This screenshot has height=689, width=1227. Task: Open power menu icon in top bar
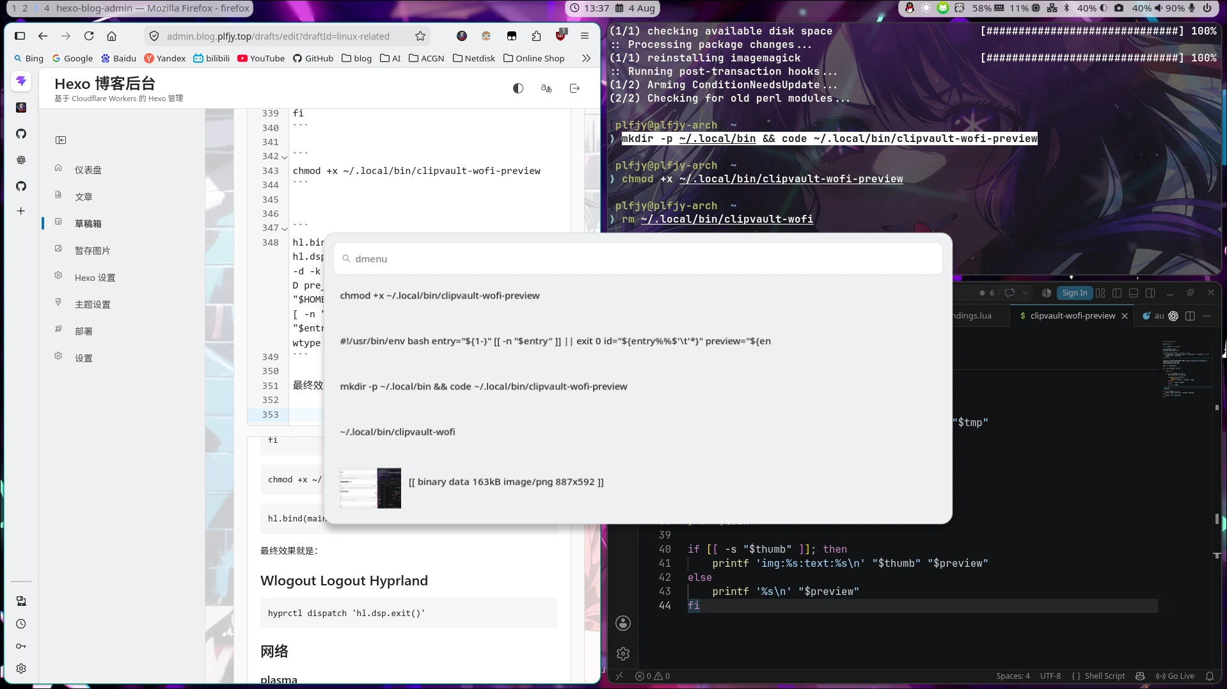click(x=1207, y=8)
